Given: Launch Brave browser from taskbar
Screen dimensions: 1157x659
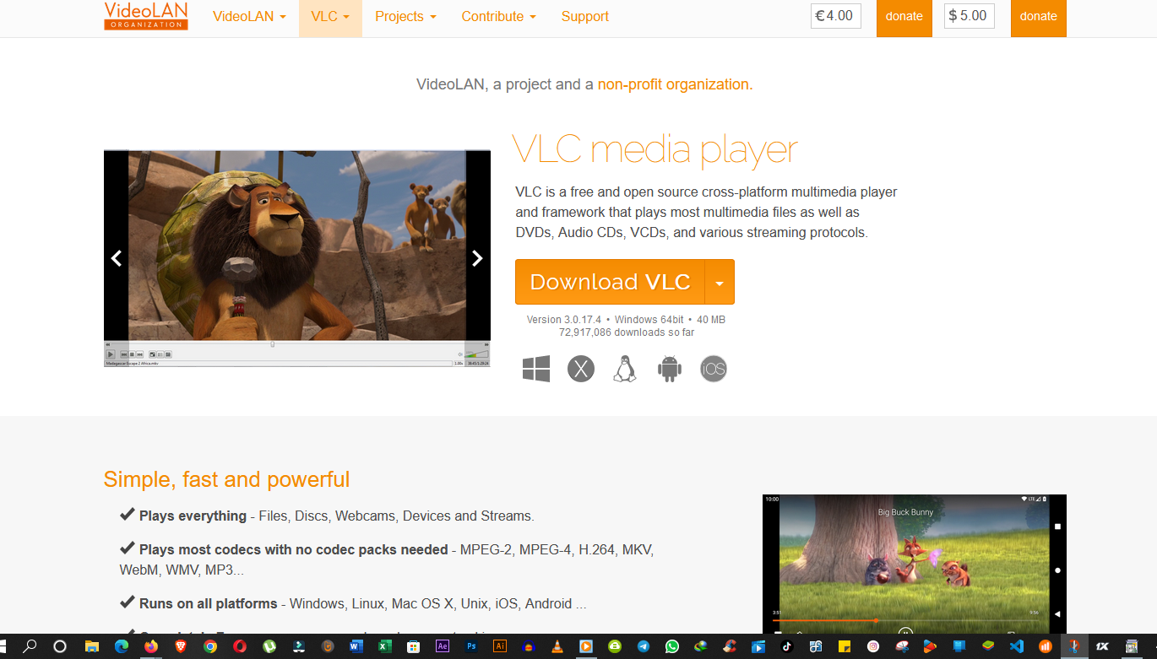Looking at the screenshot, I should (x=181, y=646).
